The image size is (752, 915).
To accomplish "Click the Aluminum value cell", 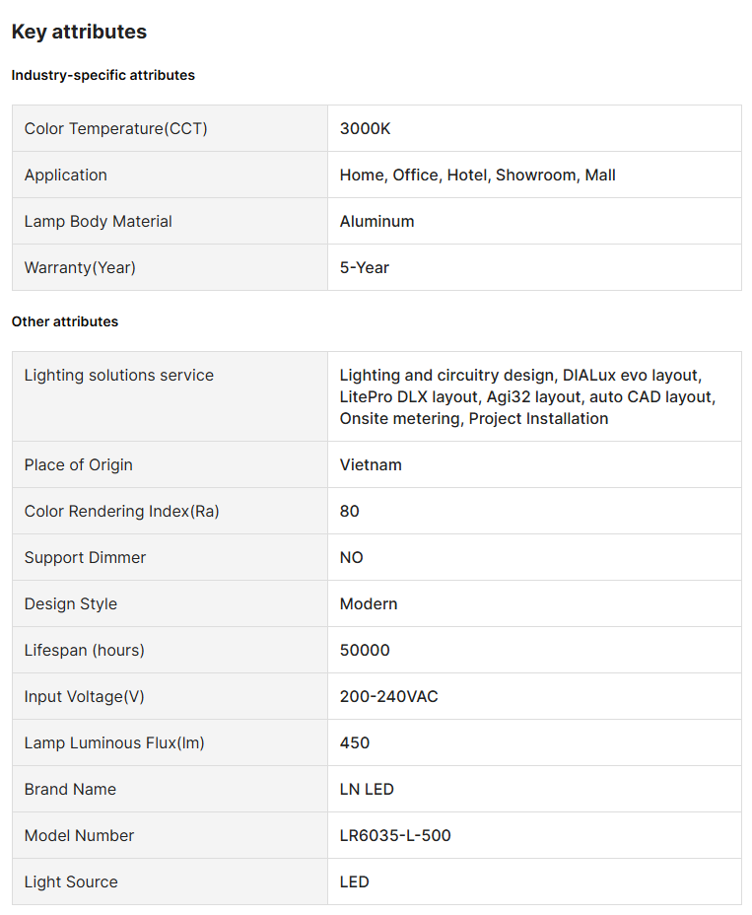I will [377, 221].
